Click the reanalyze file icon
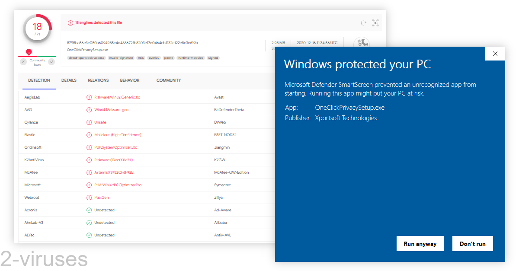 pos(363,23)
